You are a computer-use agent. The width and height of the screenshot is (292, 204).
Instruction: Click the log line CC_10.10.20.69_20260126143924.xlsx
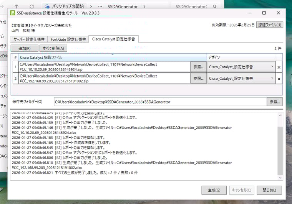(44, 133)
